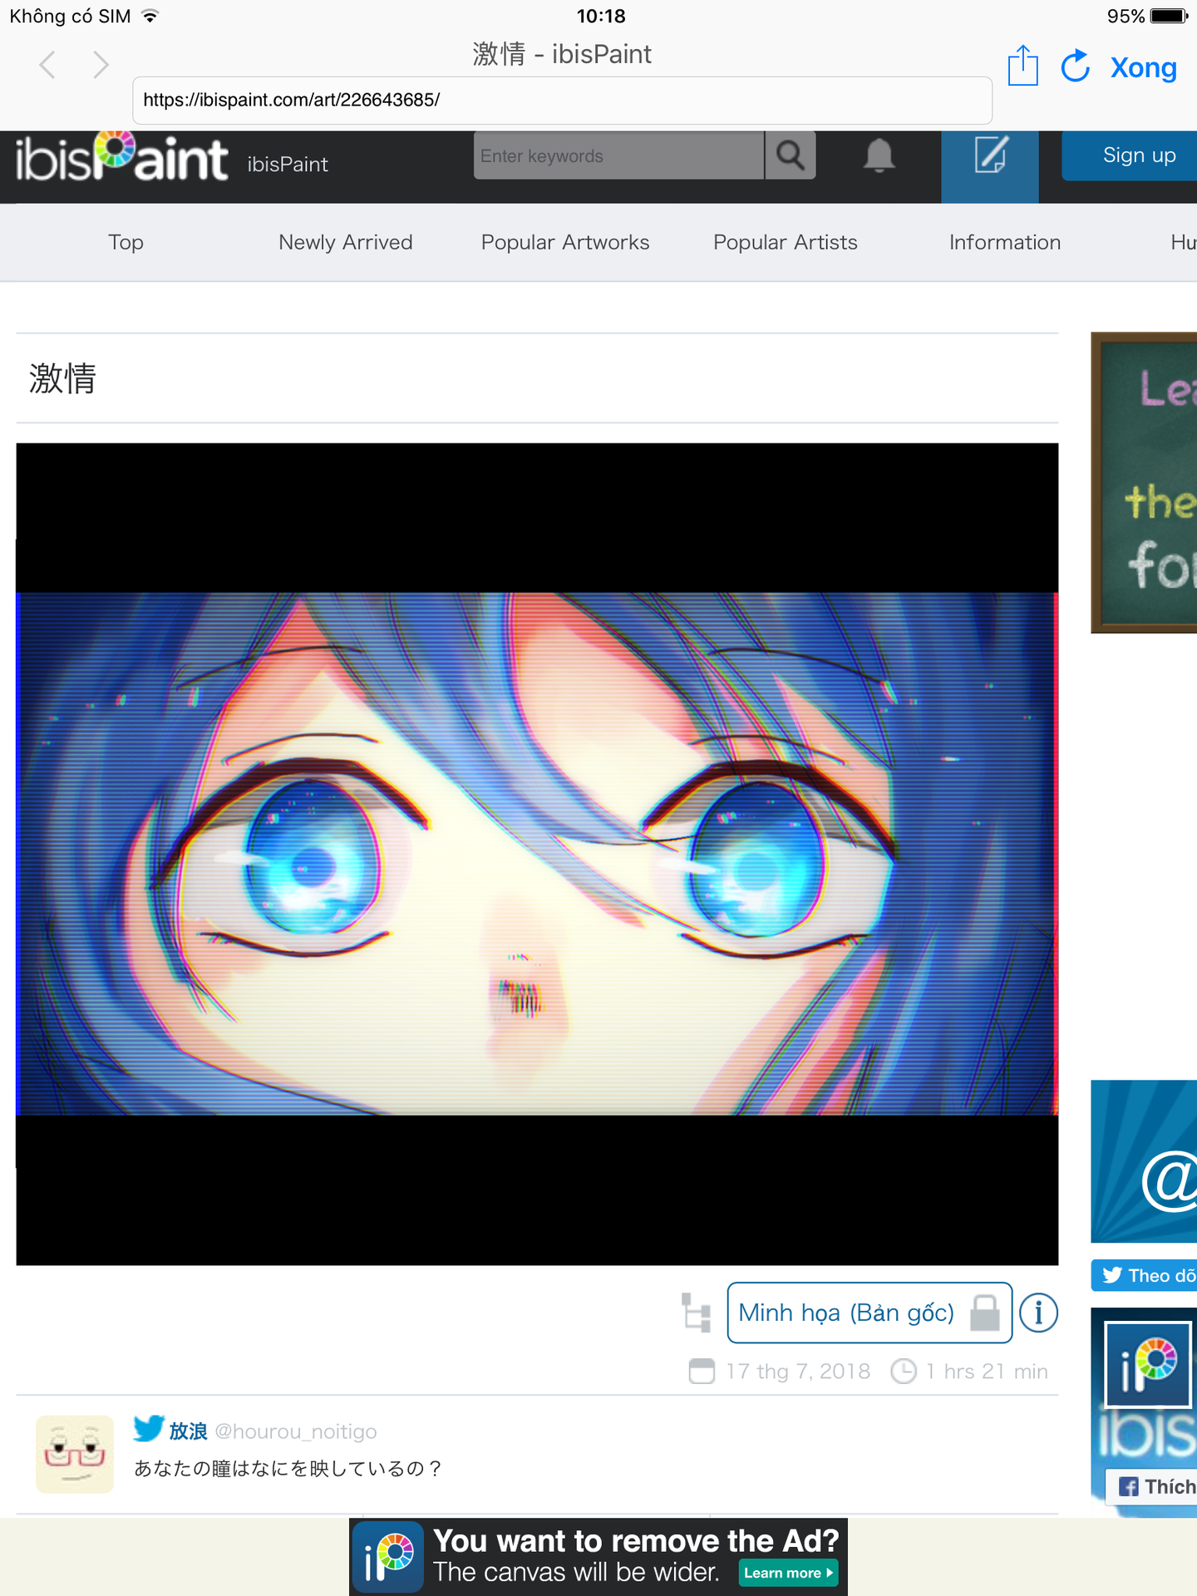This screenshot has width=1197, height=1596.
Task: Click the derivation tree icon beside Minh họa
Action: tap(696, 1313)
